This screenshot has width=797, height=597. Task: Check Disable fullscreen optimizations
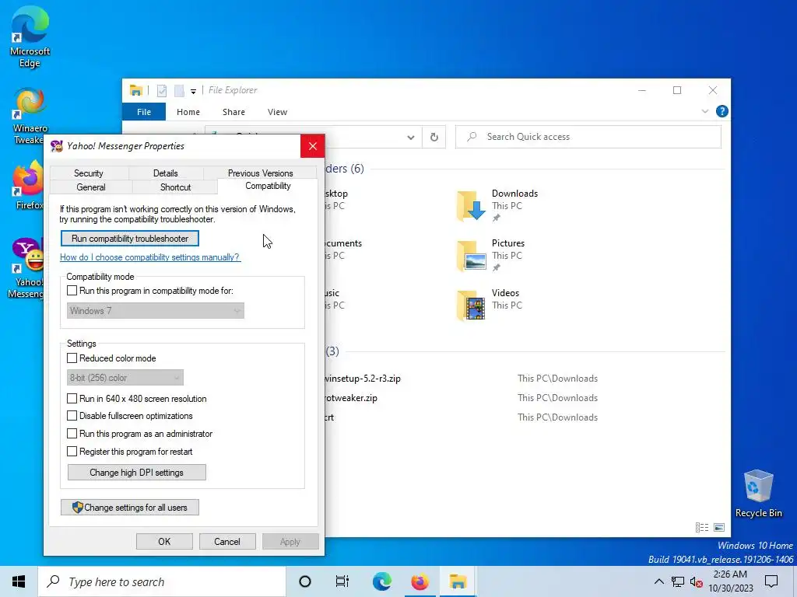point(72,417)
